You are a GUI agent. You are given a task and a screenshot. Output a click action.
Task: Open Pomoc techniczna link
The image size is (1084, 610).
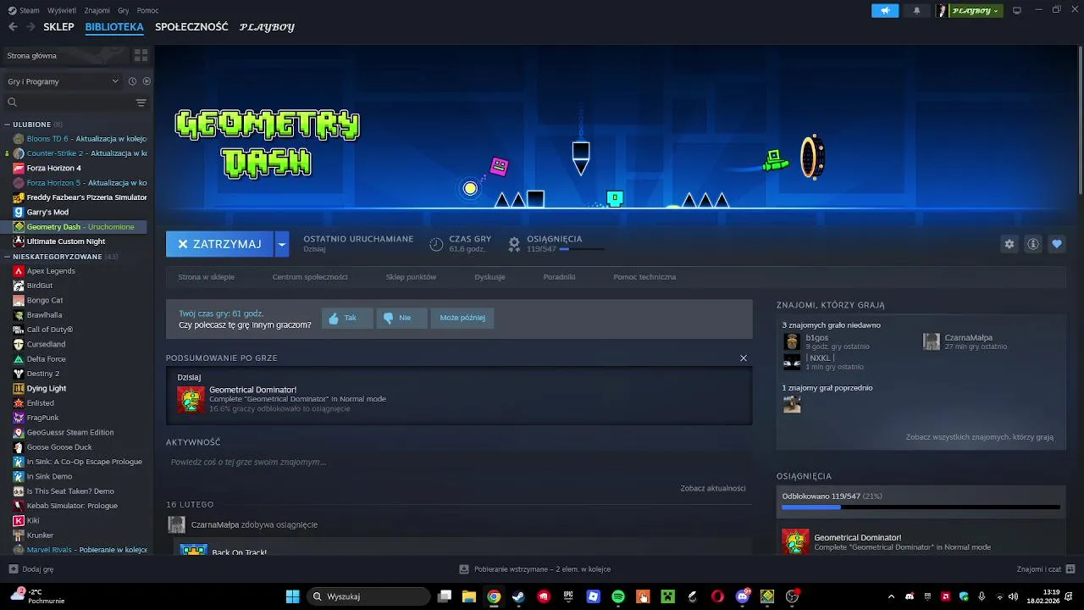644,277
